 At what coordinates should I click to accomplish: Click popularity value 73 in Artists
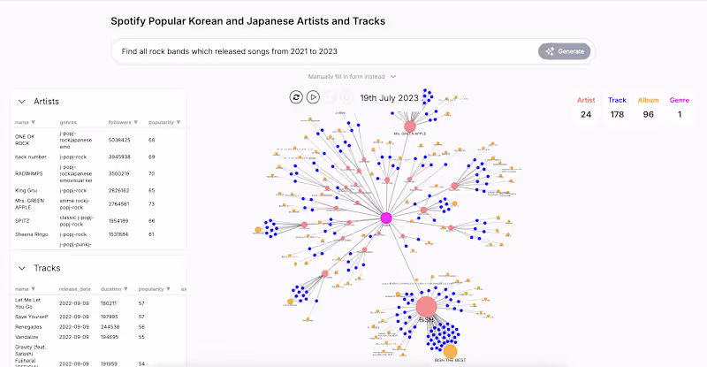pyautogui.click(x=151, y=204)
